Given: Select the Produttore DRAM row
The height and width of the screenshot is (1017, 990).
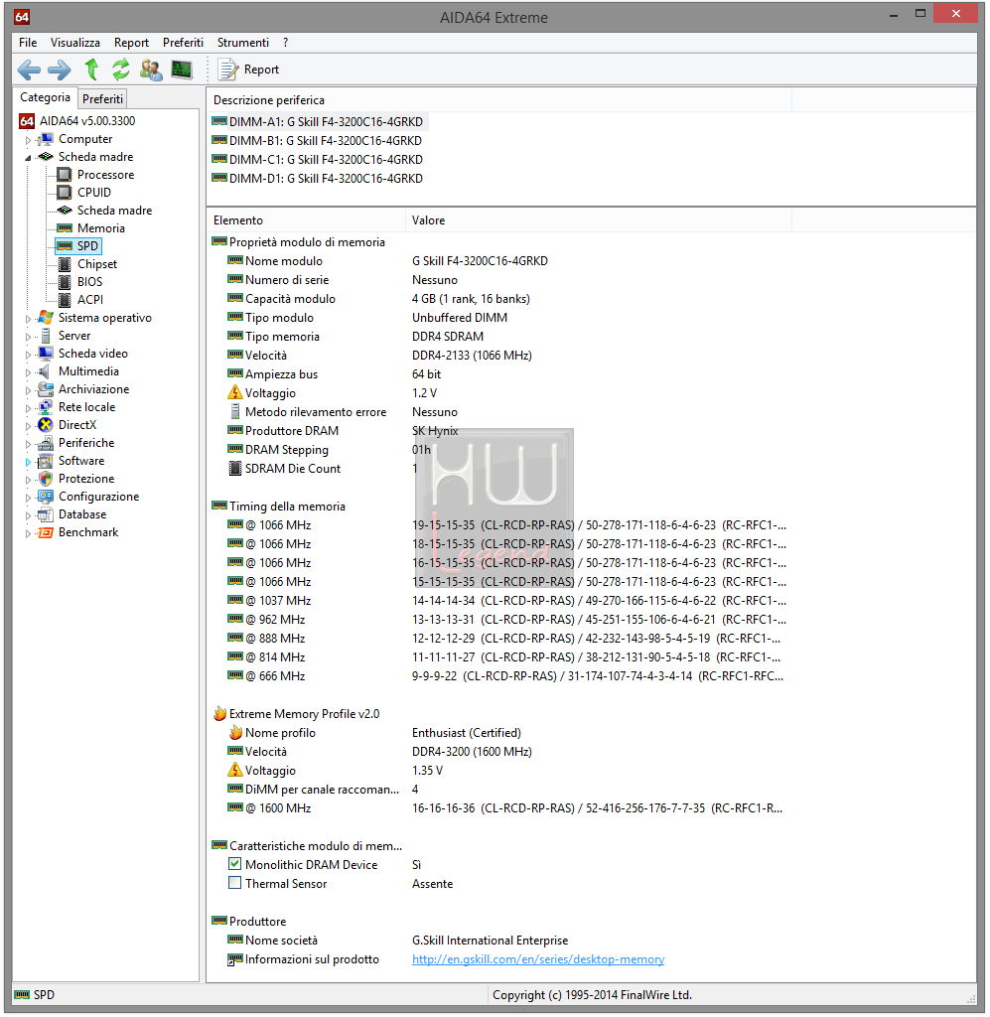Looking at the screenshot, I should 499,431.
